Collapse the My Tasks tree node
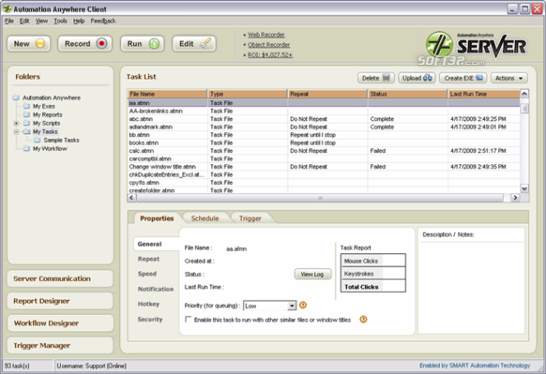546x374 pixels. (x=16, y=132)
